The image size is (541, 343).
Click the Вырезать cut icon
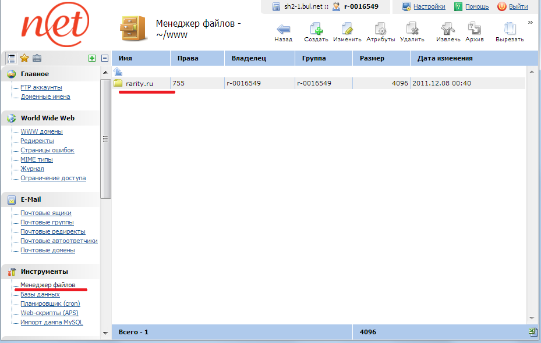click(510, 29)
